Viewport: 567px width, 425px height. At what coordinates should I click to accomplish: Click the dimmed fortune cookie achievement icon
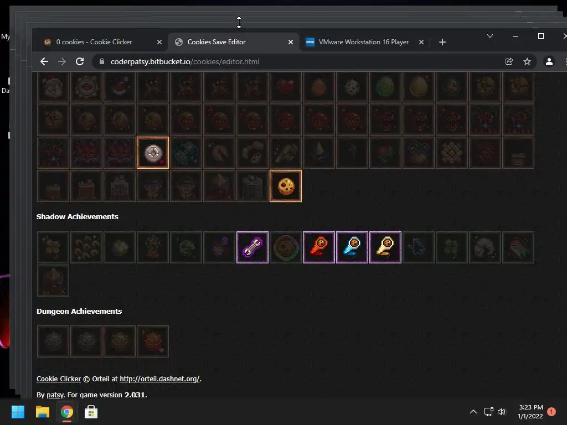pyautogui.click(x=219, y=153)
